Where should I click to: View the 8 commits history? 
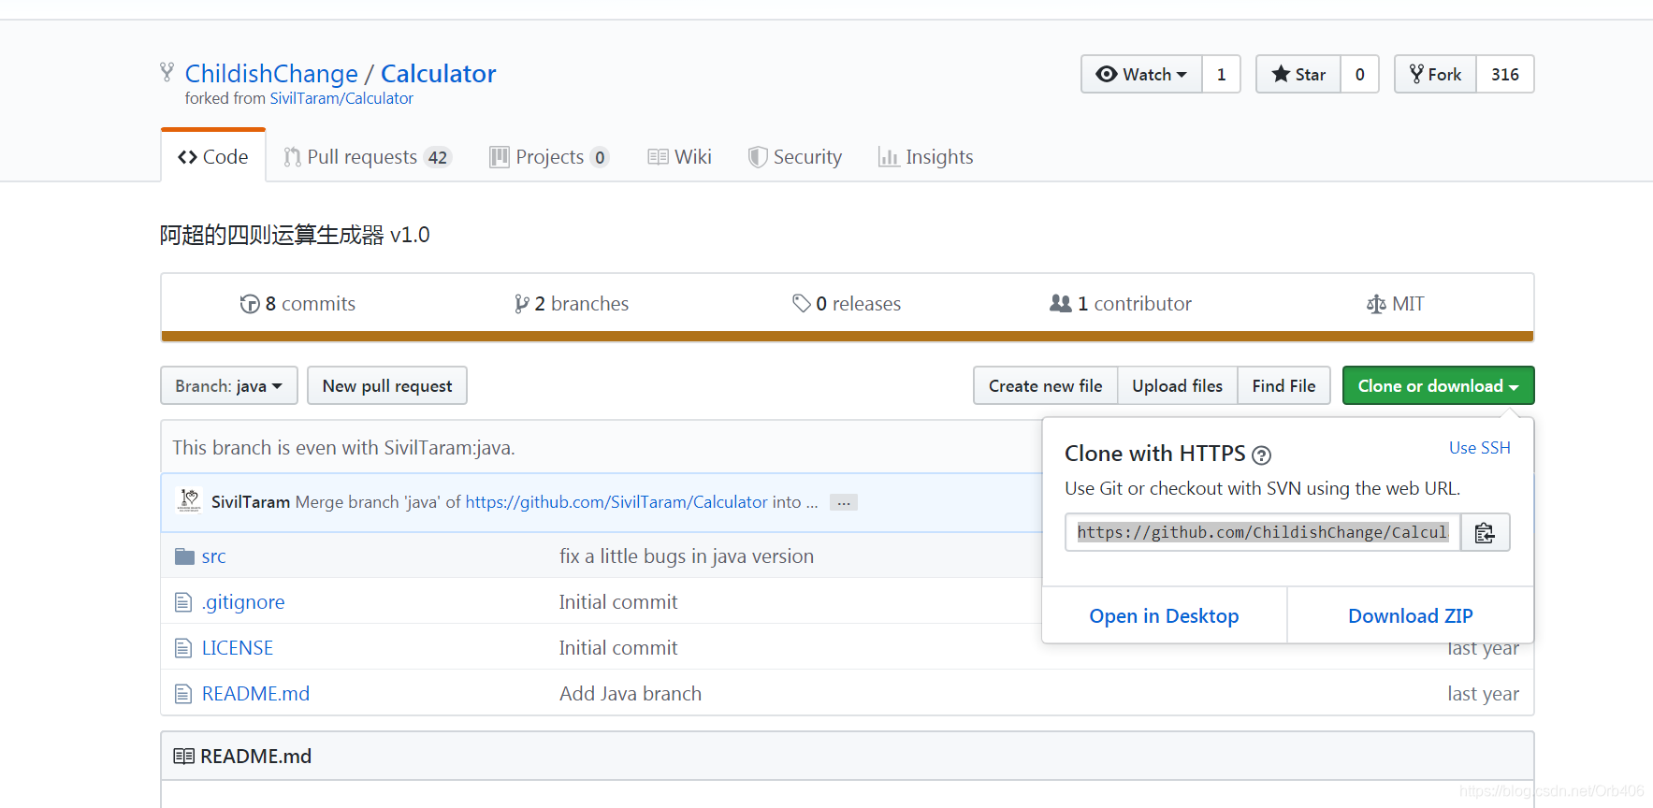pyautogui.click(x=297, y=304)
